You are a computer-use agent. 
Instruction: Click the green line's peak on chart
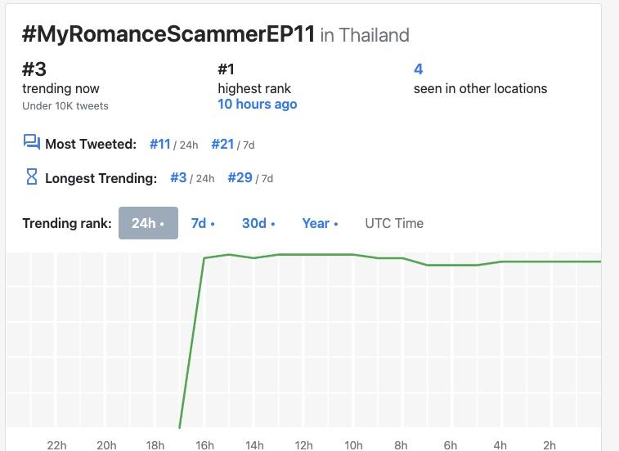pyautogui.click(x=230, y=254)
